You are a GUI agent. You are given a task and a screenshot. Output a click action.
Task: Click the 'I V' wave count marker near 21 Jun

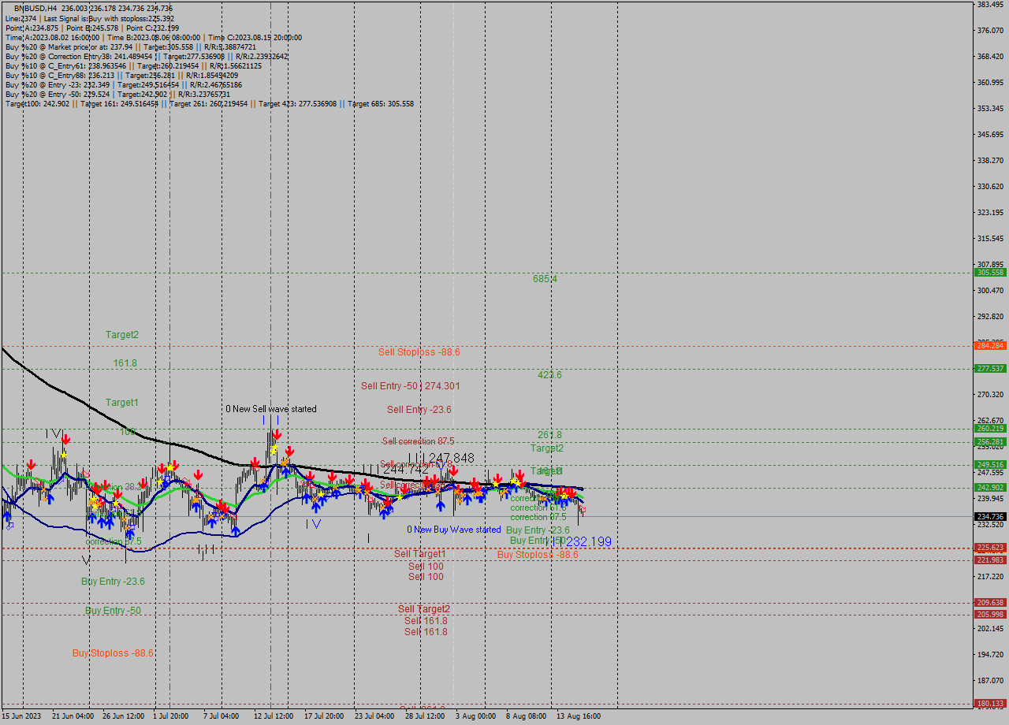click(54, 432)
